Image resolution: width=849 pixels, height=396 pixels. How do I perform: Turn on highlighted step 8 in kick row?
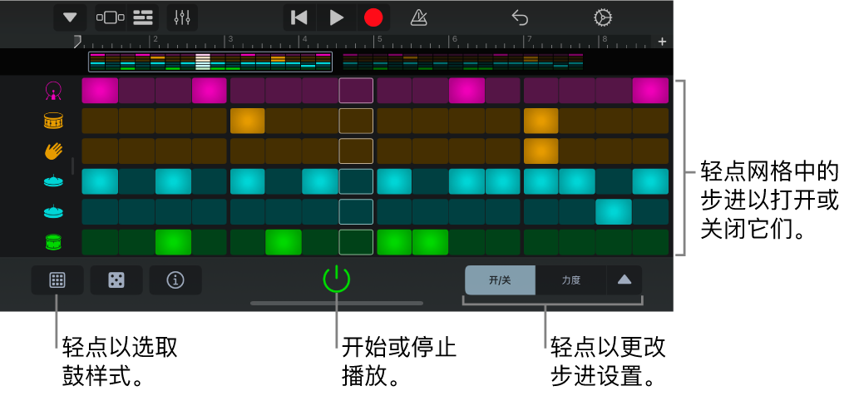(356, 91)
